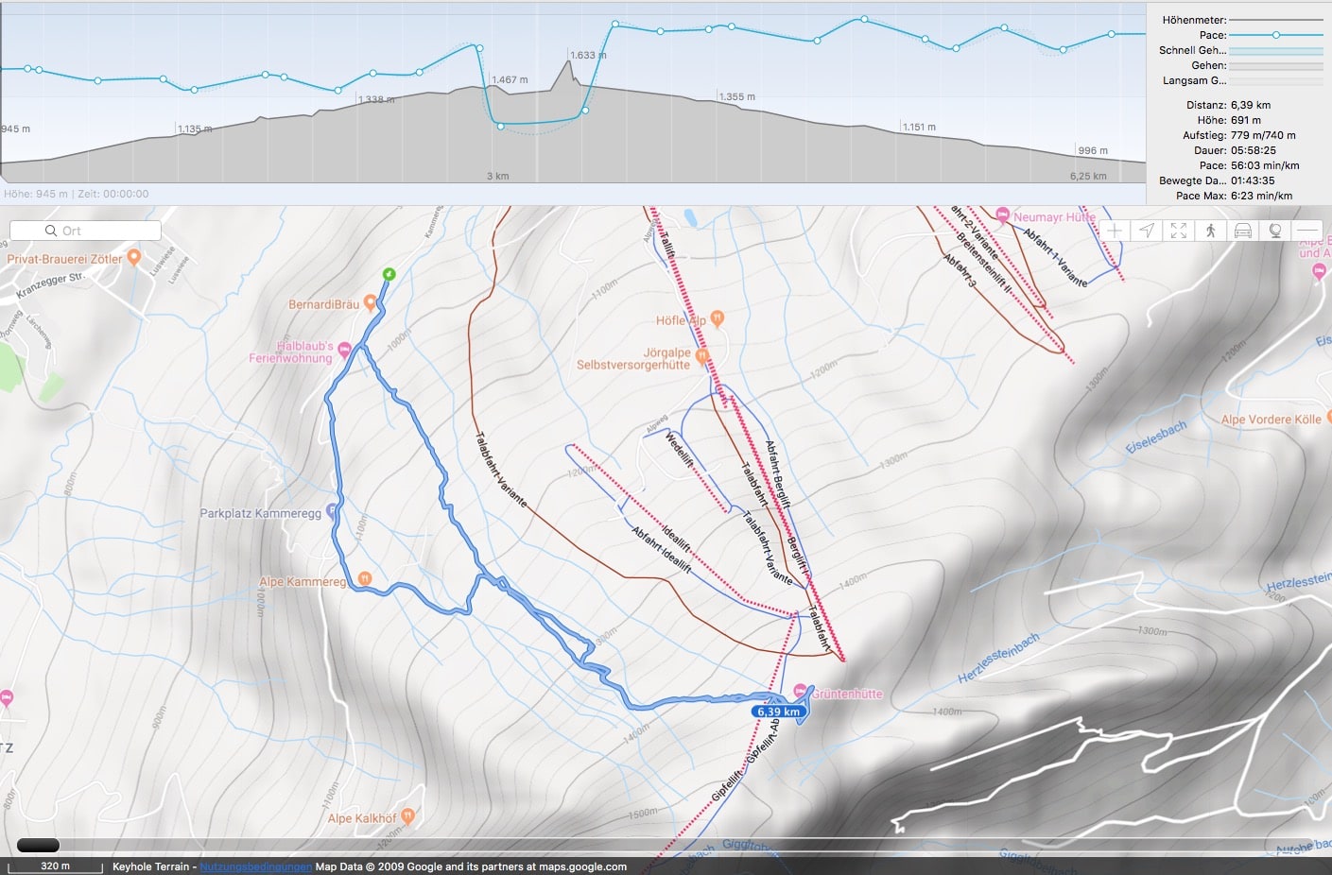The width and height of the screenshot is (1332, 875).
Task: Click the Kranzegger Str. street label
Action: click(50, 286)
